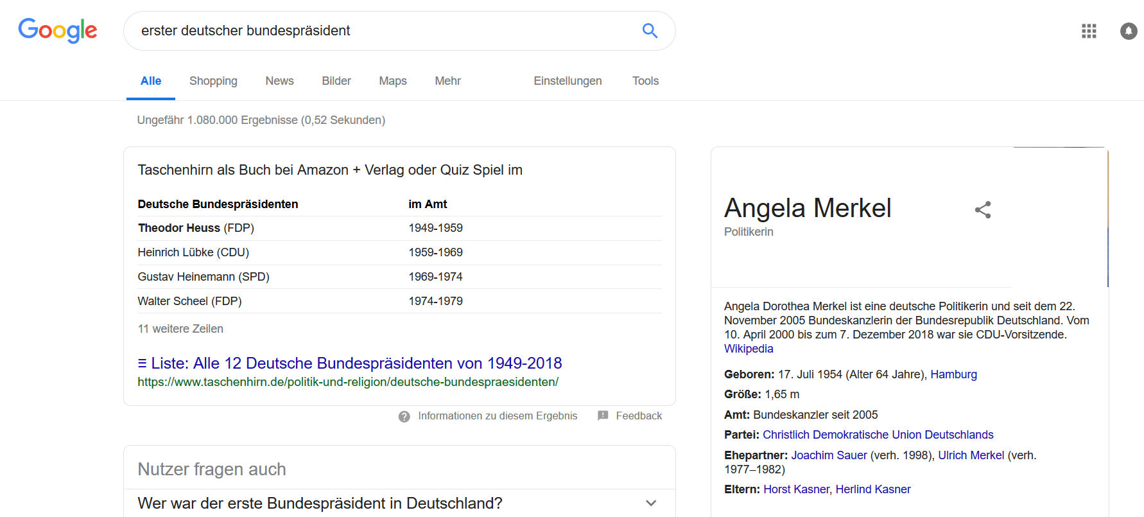Click the Feedback flag icon

[602, 416]
